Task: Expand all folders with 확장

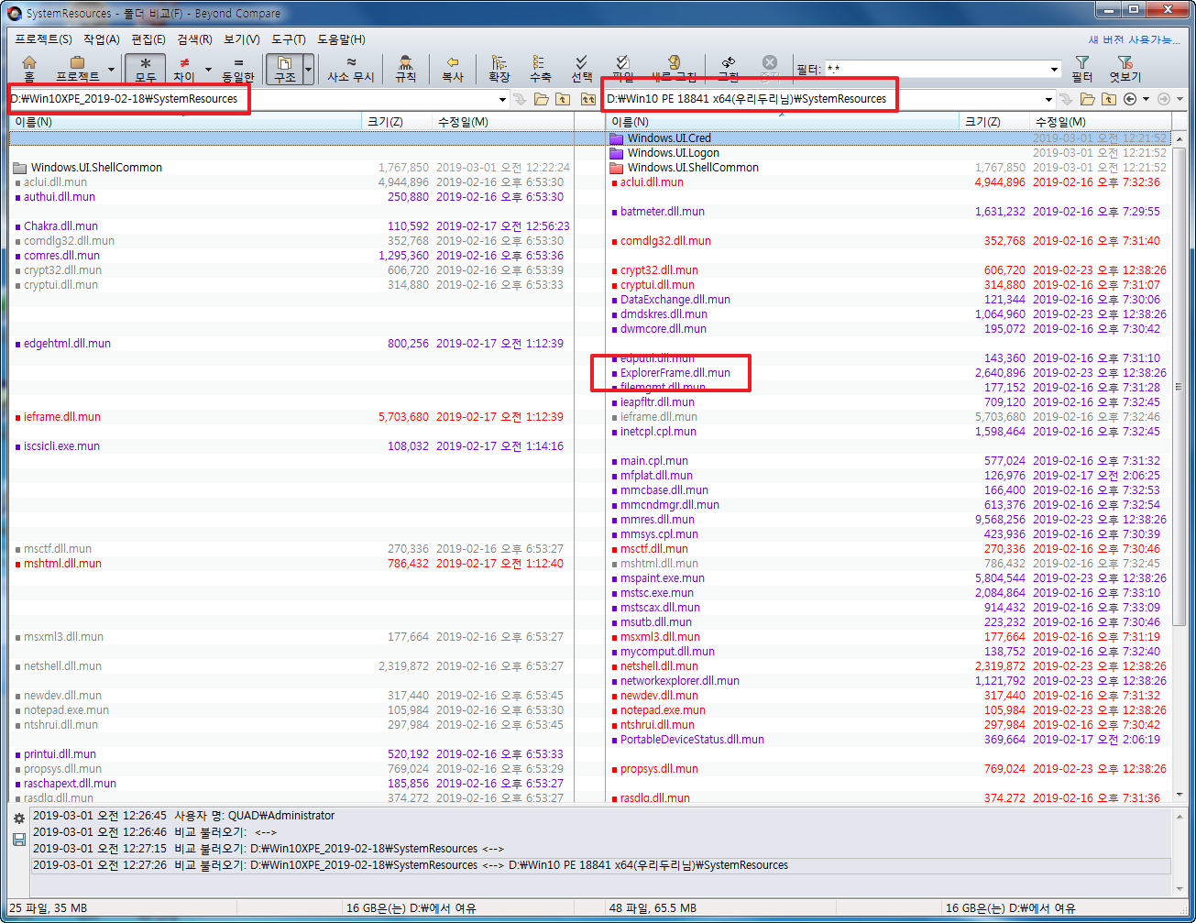Action: 499,69
